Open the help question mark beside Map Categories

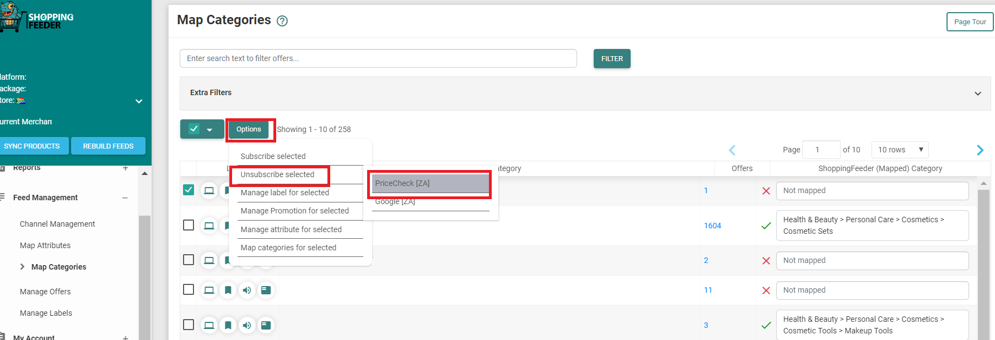click(282, 21)
